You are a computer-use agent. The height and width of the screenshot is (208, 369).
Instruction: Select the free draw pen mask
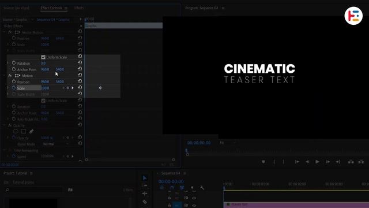pyautogui.click(x=31, y=131)
